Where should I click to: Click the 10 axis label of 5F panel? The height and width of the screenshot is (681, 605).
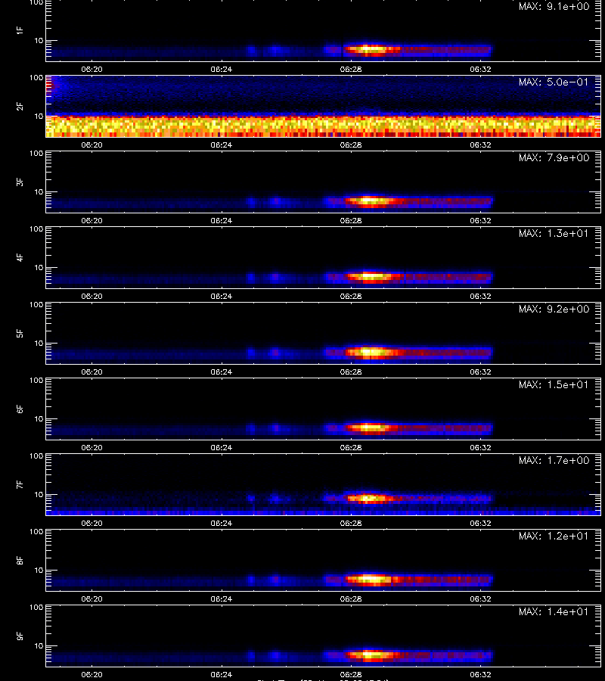coord(39,343)
